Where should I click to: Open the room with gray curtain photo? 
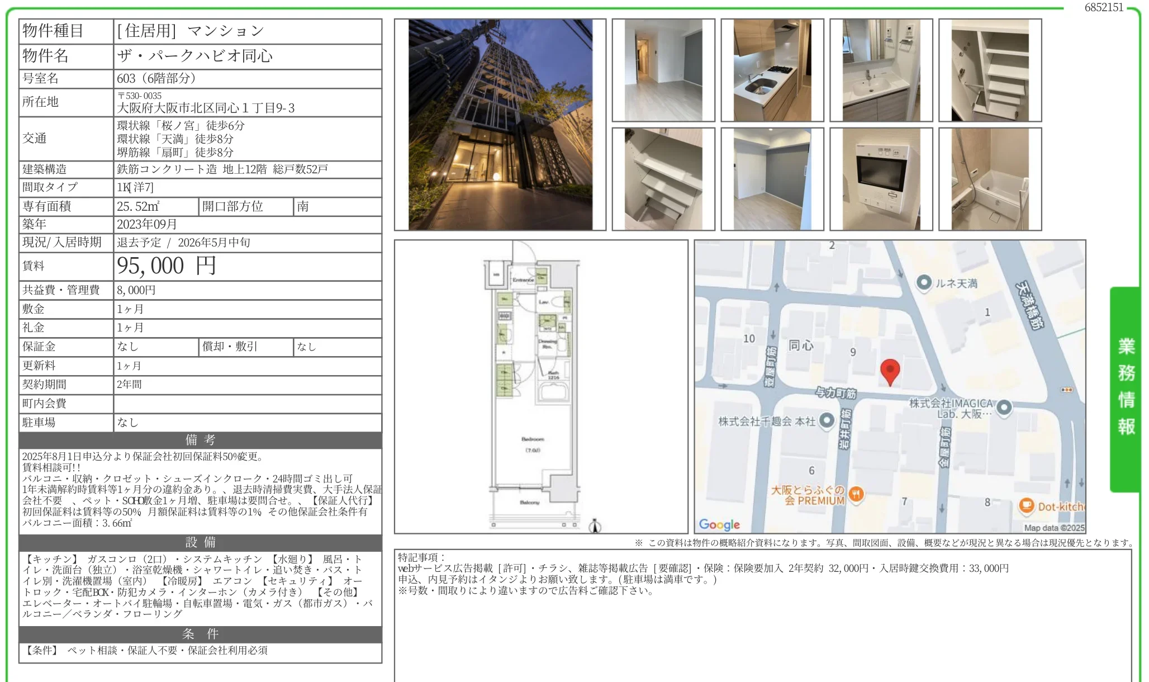[x=772, y=179]
